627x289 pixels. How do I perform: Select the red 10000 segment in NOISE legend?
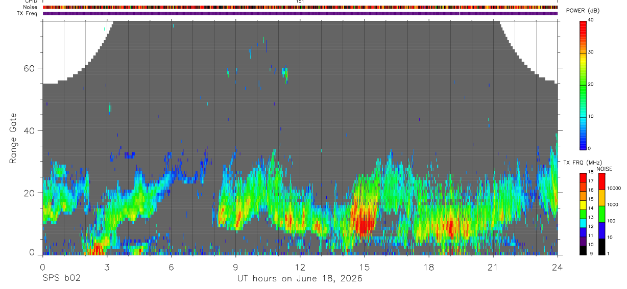coord(601,181)
